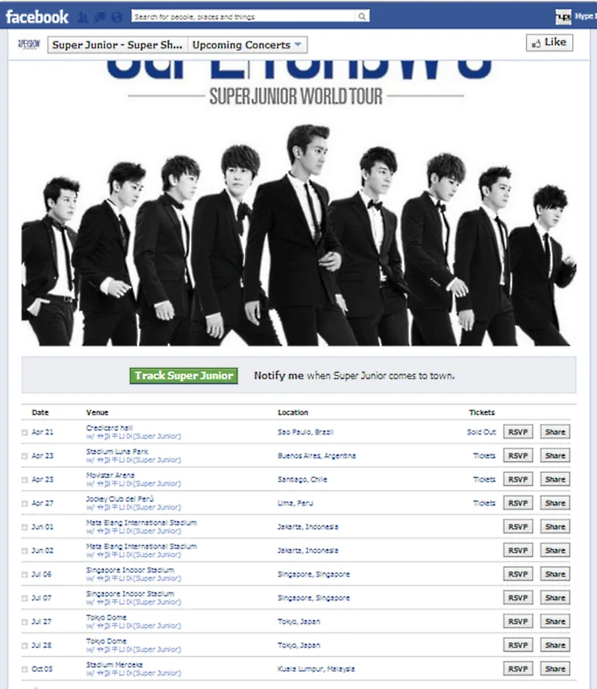
Task: Click the calendar icon beside Jun 01
Action: (25, 527)
